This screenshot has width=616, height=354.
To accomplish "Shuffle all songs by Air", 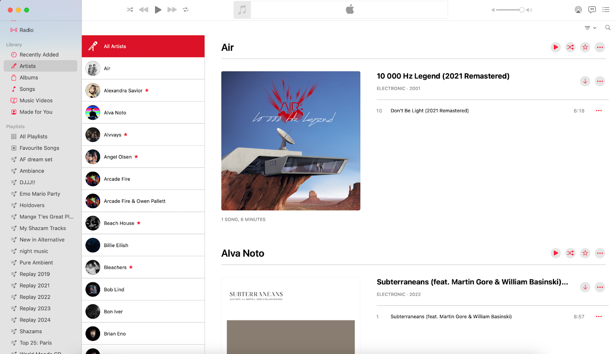I will [x=570, y=47].
